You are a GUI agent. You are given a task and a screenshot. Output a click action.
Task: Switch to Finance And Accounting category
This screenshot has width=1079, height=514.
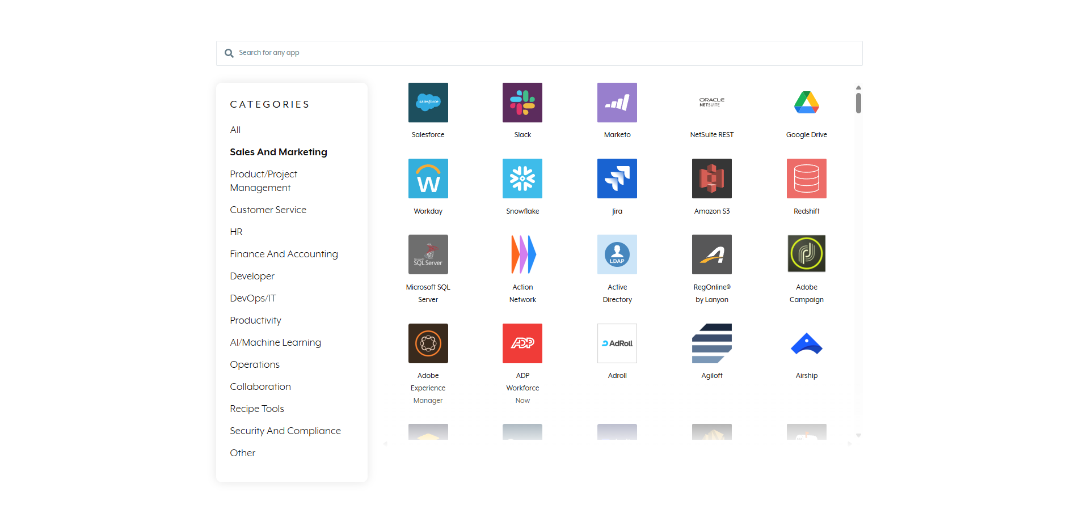click(284, 254)
